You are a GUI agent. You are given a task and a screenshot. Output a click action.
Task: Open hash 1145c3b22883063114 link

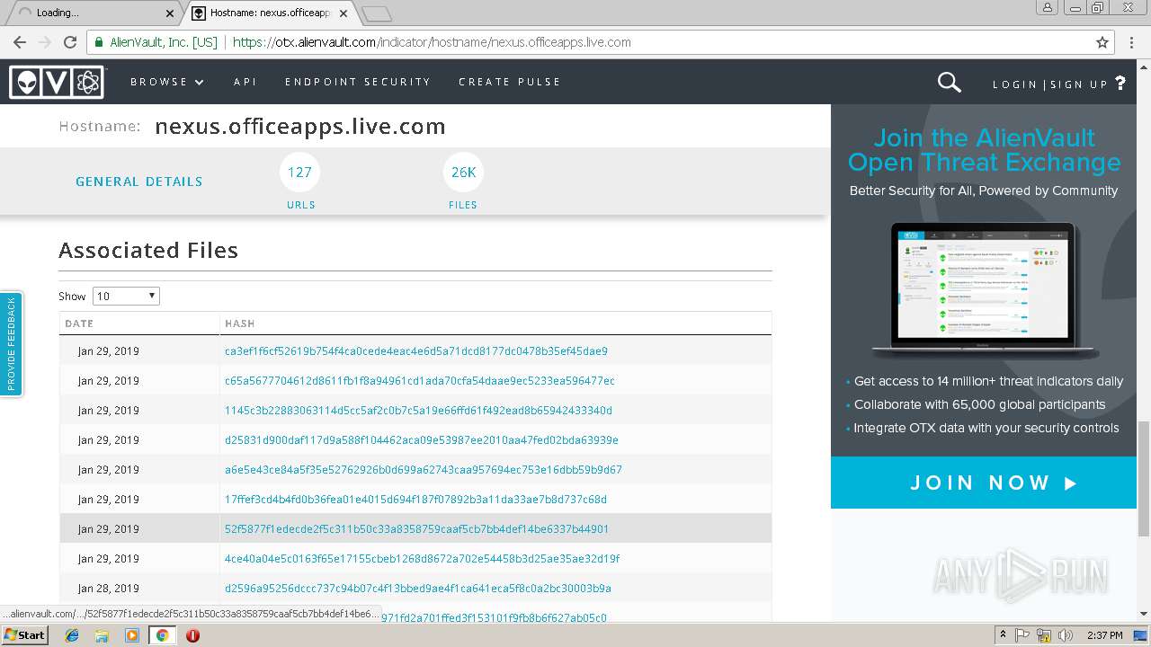pos(418,411)
